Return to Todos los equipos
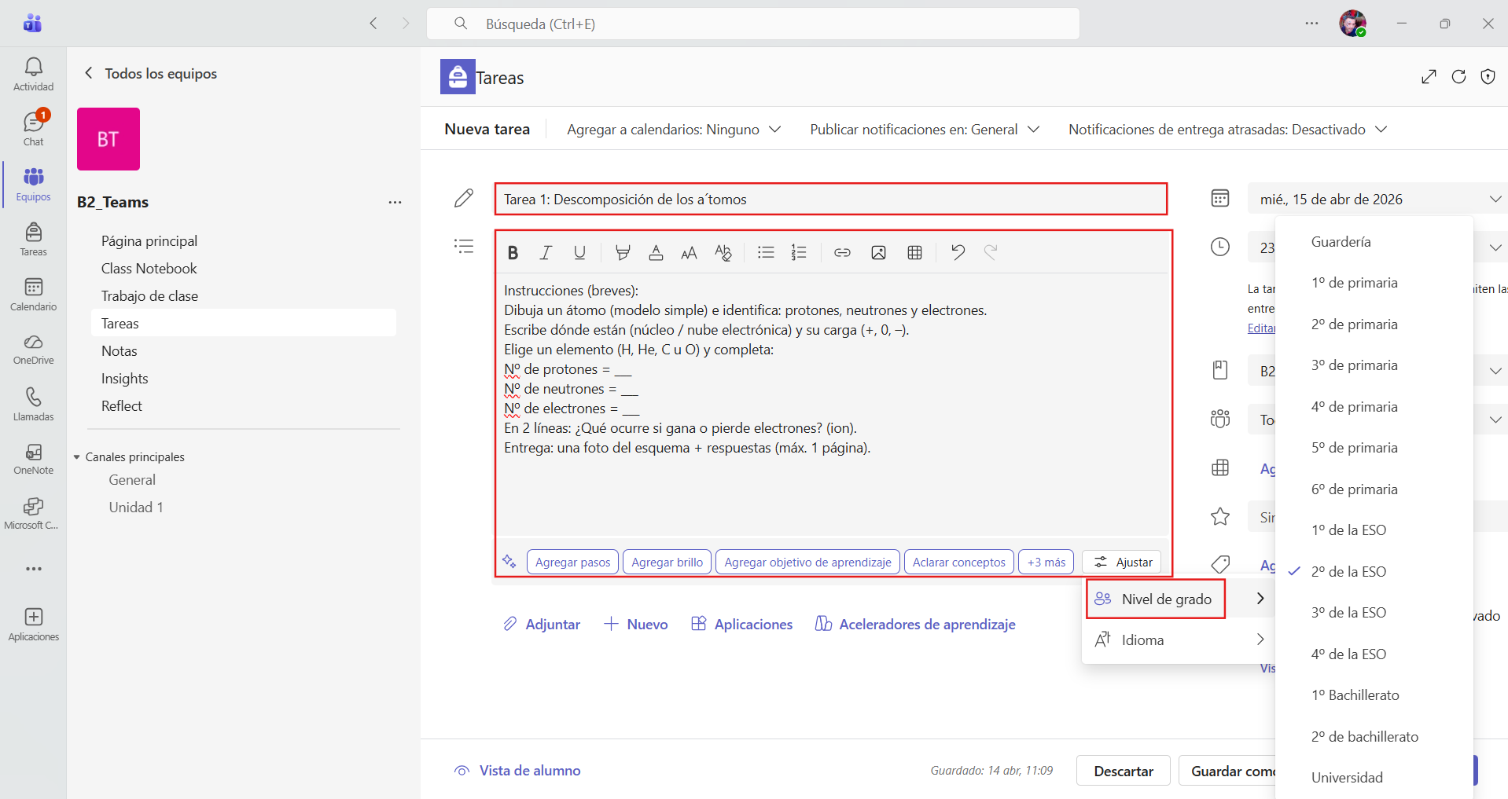The width and height of the screenshot is (1508, 799). click(x=150, y=73)
